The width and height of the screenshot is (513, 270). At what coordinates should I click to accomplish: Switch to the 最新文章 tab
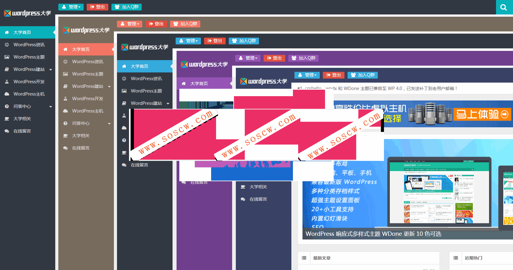click(x=322, y=258)
